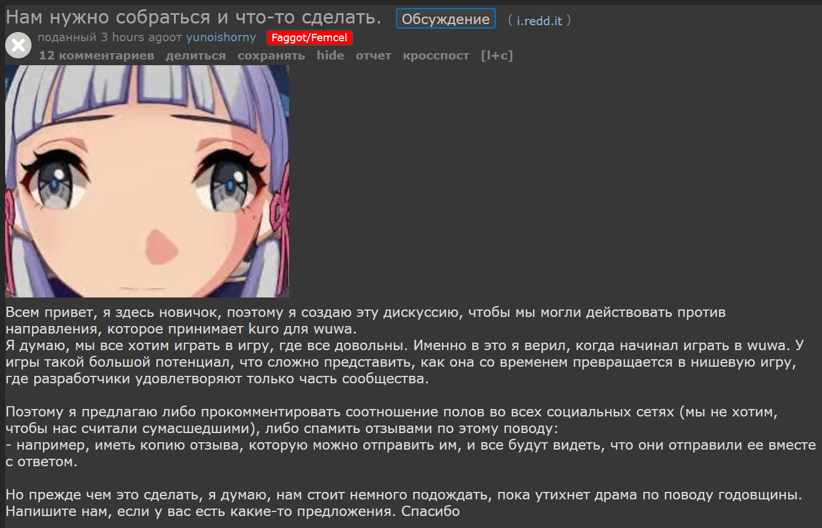
Task: Click the anime character face image
Action: (x=147, y=181)
